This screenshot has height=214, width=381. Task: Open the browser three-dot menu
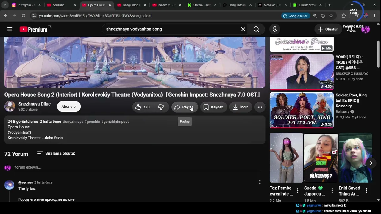click(x=375, y=16)
